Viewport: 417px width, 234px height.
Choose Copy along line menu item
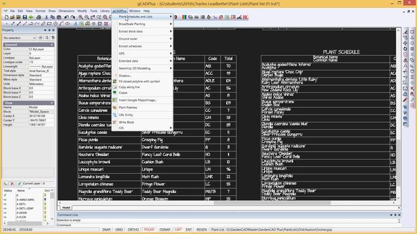(142, 87)
